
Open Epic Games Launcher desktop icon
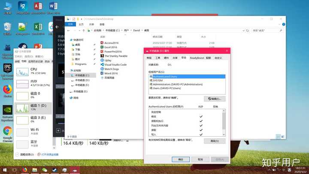(7, 71)
